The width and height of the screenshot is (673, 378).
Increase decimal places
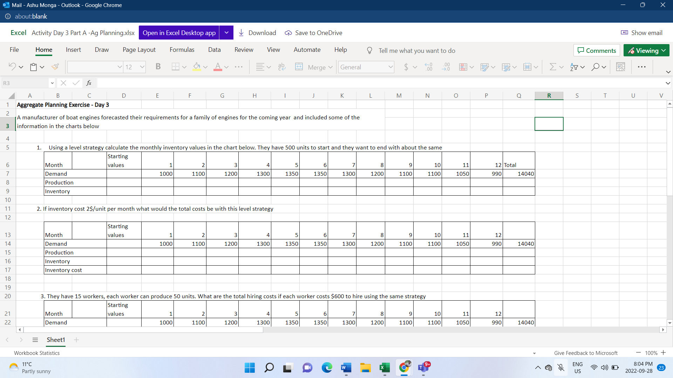click(429, 66)
